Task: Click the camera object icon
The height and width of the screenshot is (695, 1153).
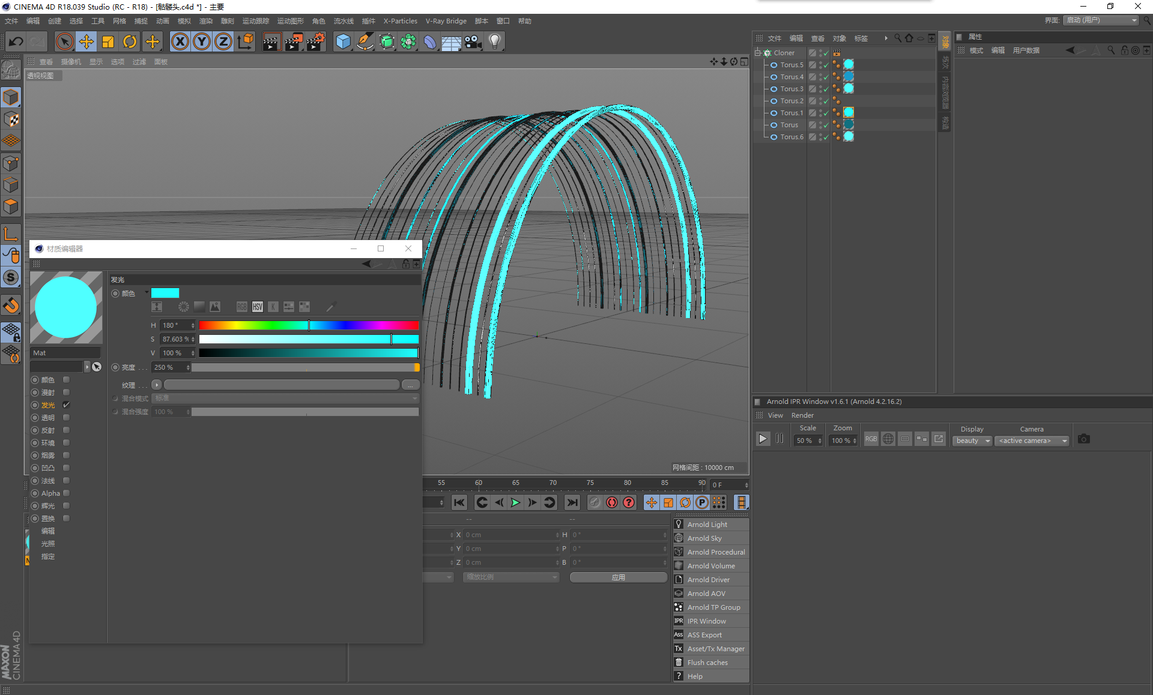Action: pyautogui.click(x=473, y=41)
